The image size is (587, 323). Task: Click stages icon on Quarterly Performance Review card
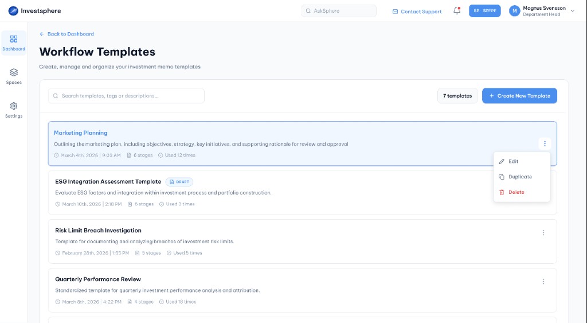(130, 302)
